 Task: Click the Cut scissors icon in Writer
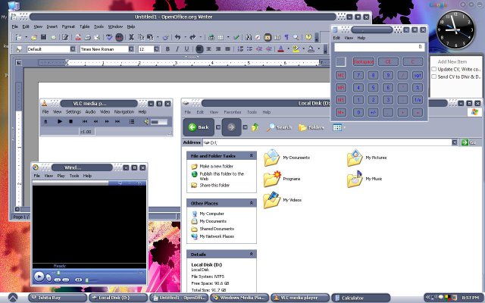(x=131, y=37)
